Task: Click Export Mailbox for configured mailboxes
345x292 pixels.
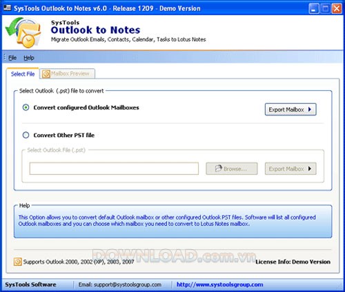Action: click(x=290, y=109)
